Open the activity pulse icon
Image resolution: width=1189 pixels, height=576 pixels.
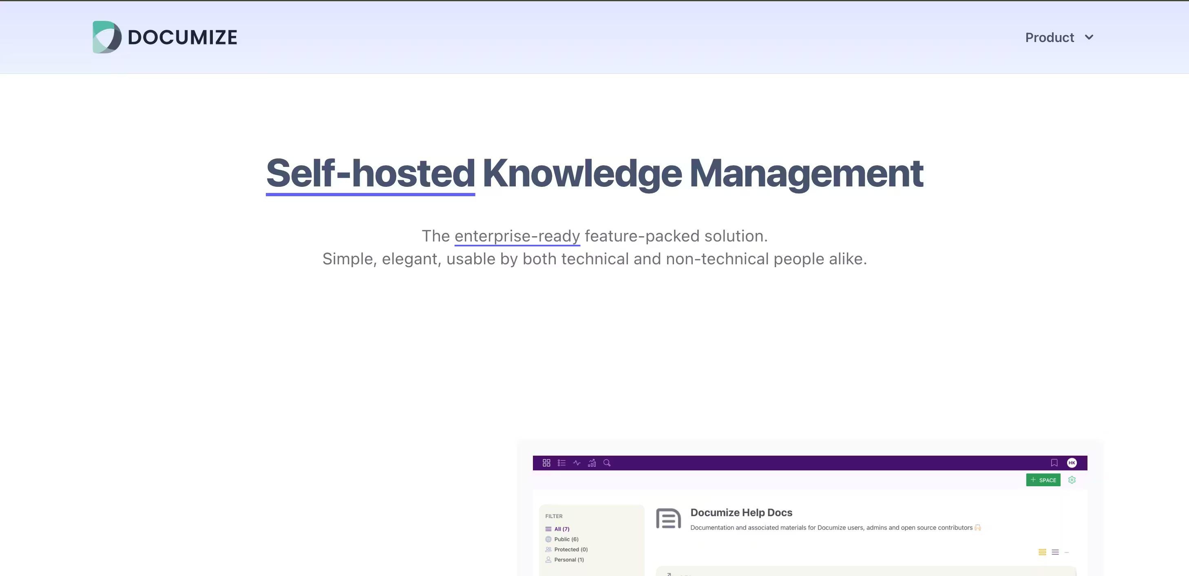[x=577, y=463]
